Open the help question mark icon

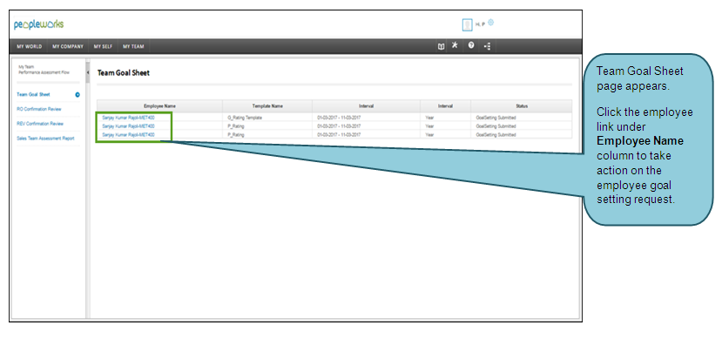(471, 45)
